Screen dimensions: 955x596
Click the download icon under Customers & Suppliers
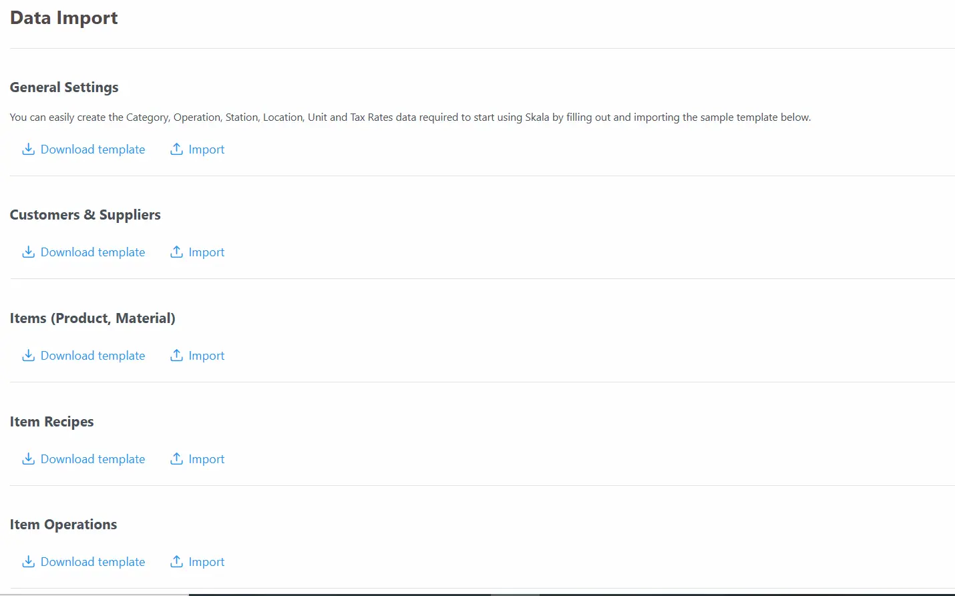pyautogui.click(x=28, y=252)
